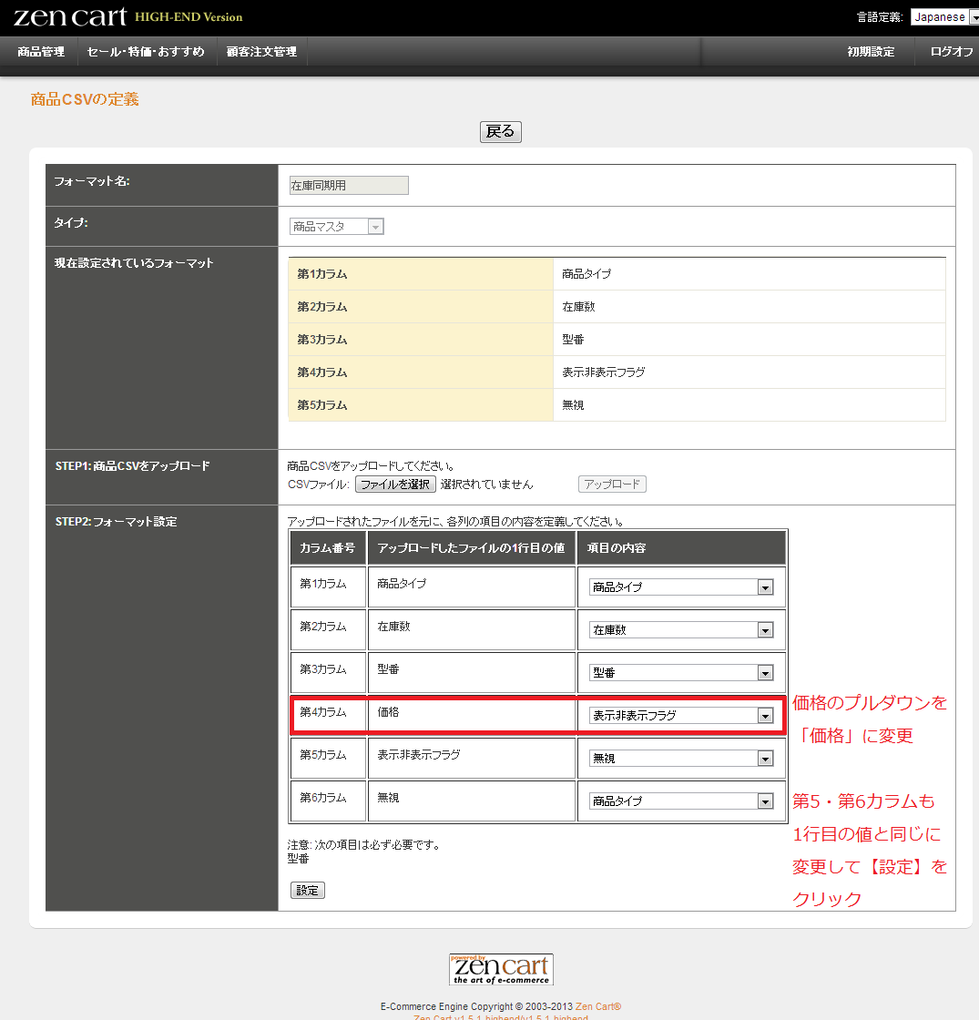Click the アップロード button

pyautogui.click(x=612, y=484)
